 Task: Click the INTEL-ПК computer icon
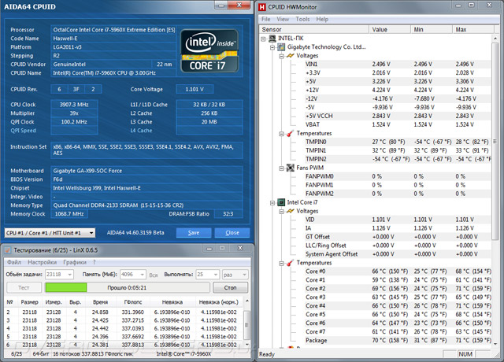coord(272,39)
